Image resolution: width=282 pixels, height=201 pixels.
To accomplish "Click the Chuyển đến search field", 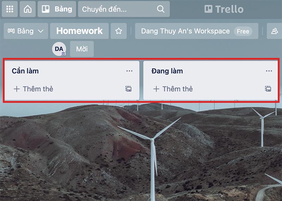I will click(124, 9).
